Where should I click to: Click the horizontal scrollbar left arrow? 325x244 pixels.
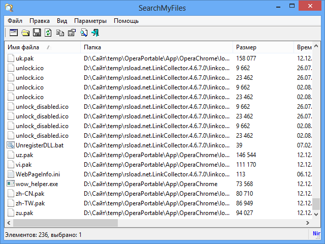(x=9, y=223)
